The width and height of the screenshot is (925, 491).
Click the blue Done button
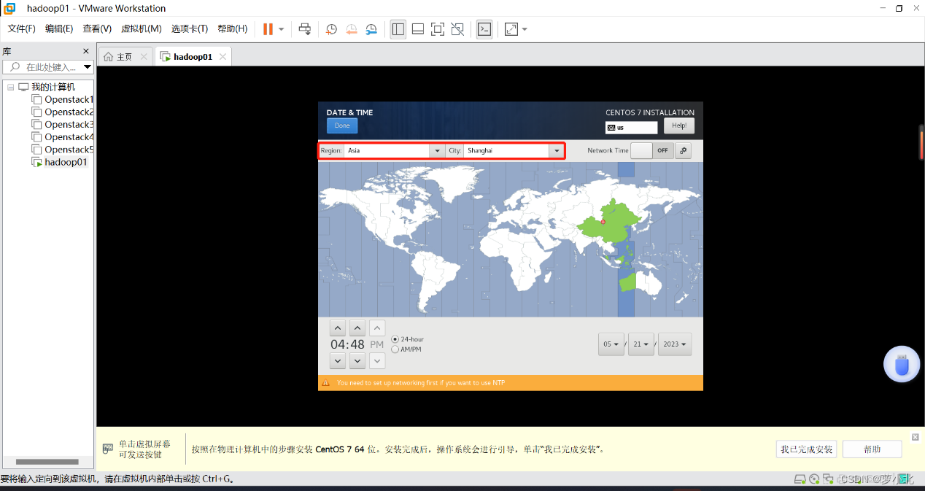click(x=342, y=125)
